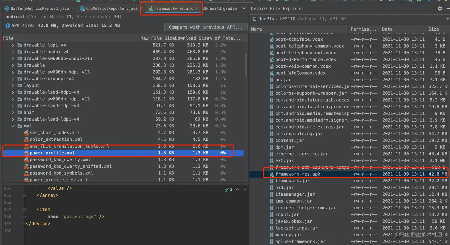
Task: Expand drawable-land-ldpi-v4 folder
Action: [13, 119]
